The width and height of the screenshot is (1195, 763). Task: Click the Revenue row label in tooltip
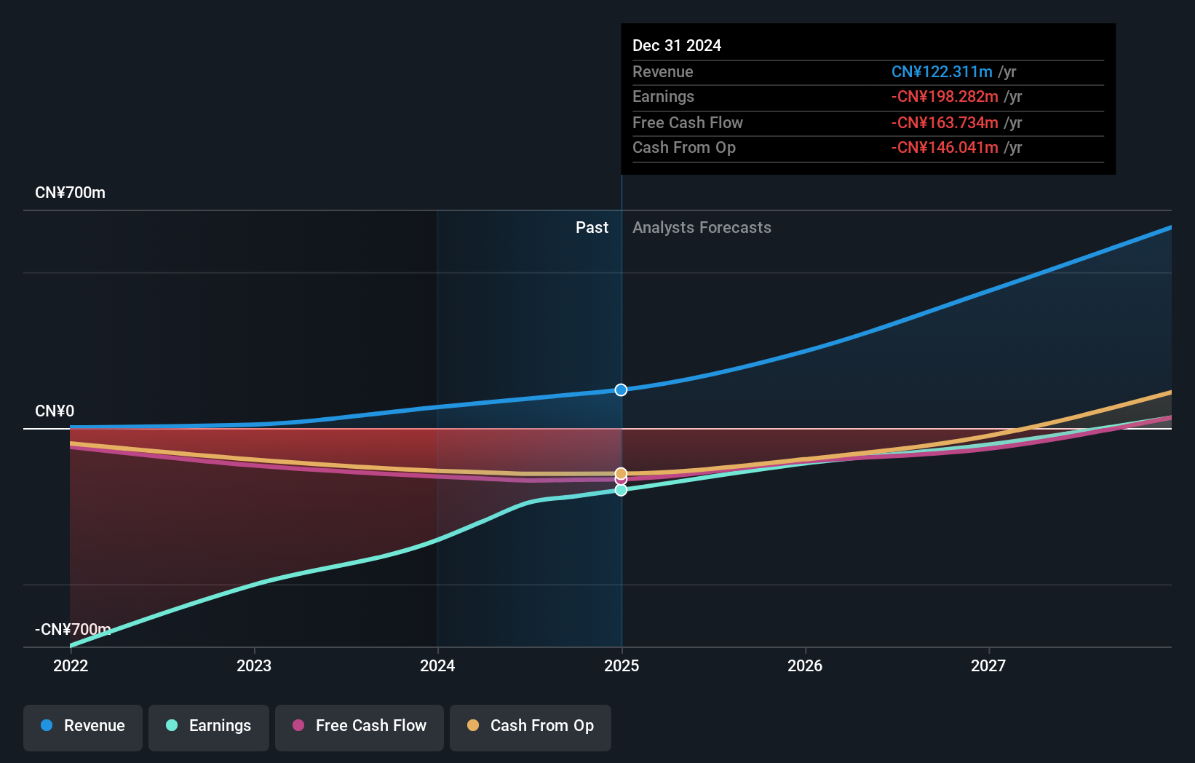pyautogui.click(x=662, y=72)
